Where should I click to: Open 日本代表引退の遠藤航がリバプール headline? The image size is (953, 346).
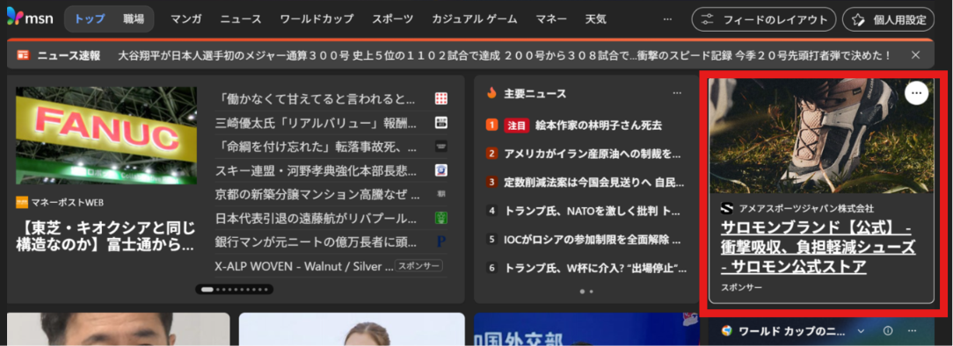point(316,218)
